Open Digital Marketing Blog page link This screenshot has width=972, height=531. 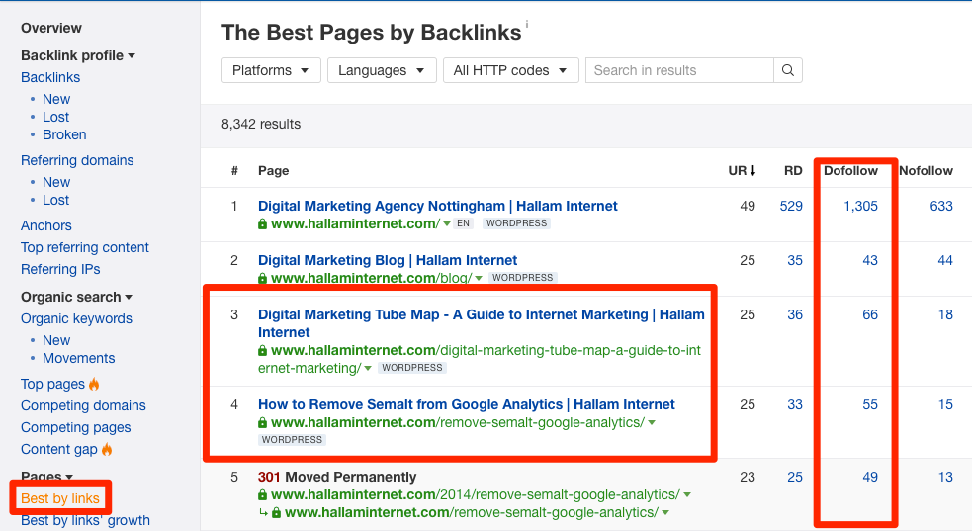click(x=388, y=260)
